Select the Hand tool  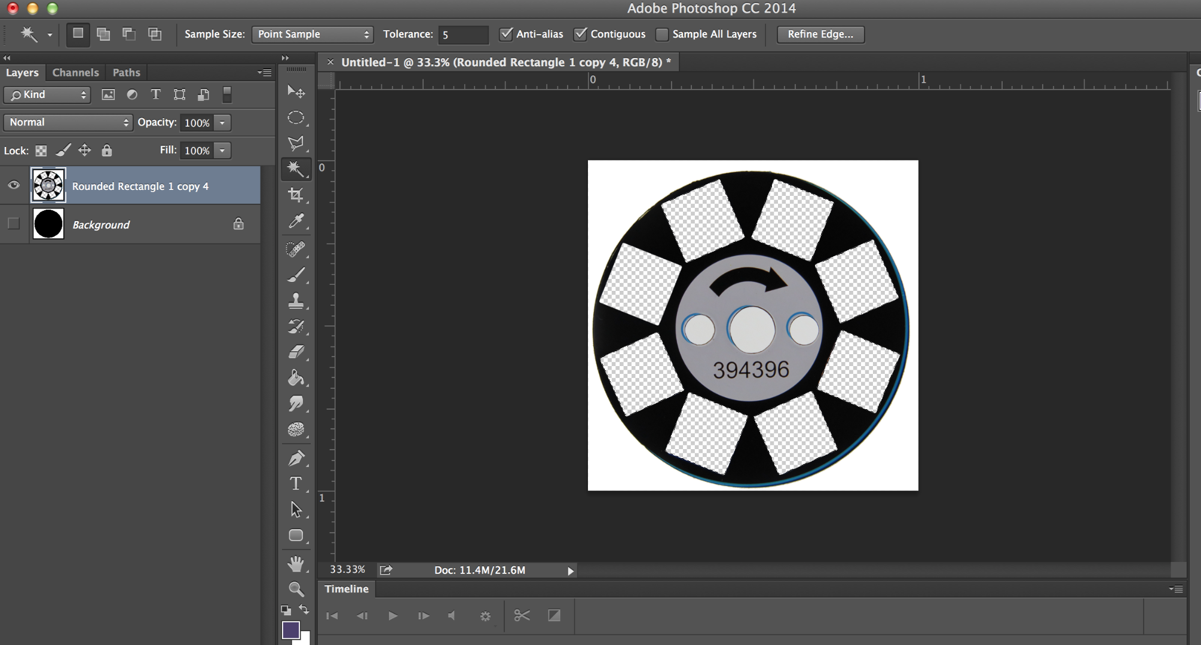pyautogui.click(x=296, y=563)
